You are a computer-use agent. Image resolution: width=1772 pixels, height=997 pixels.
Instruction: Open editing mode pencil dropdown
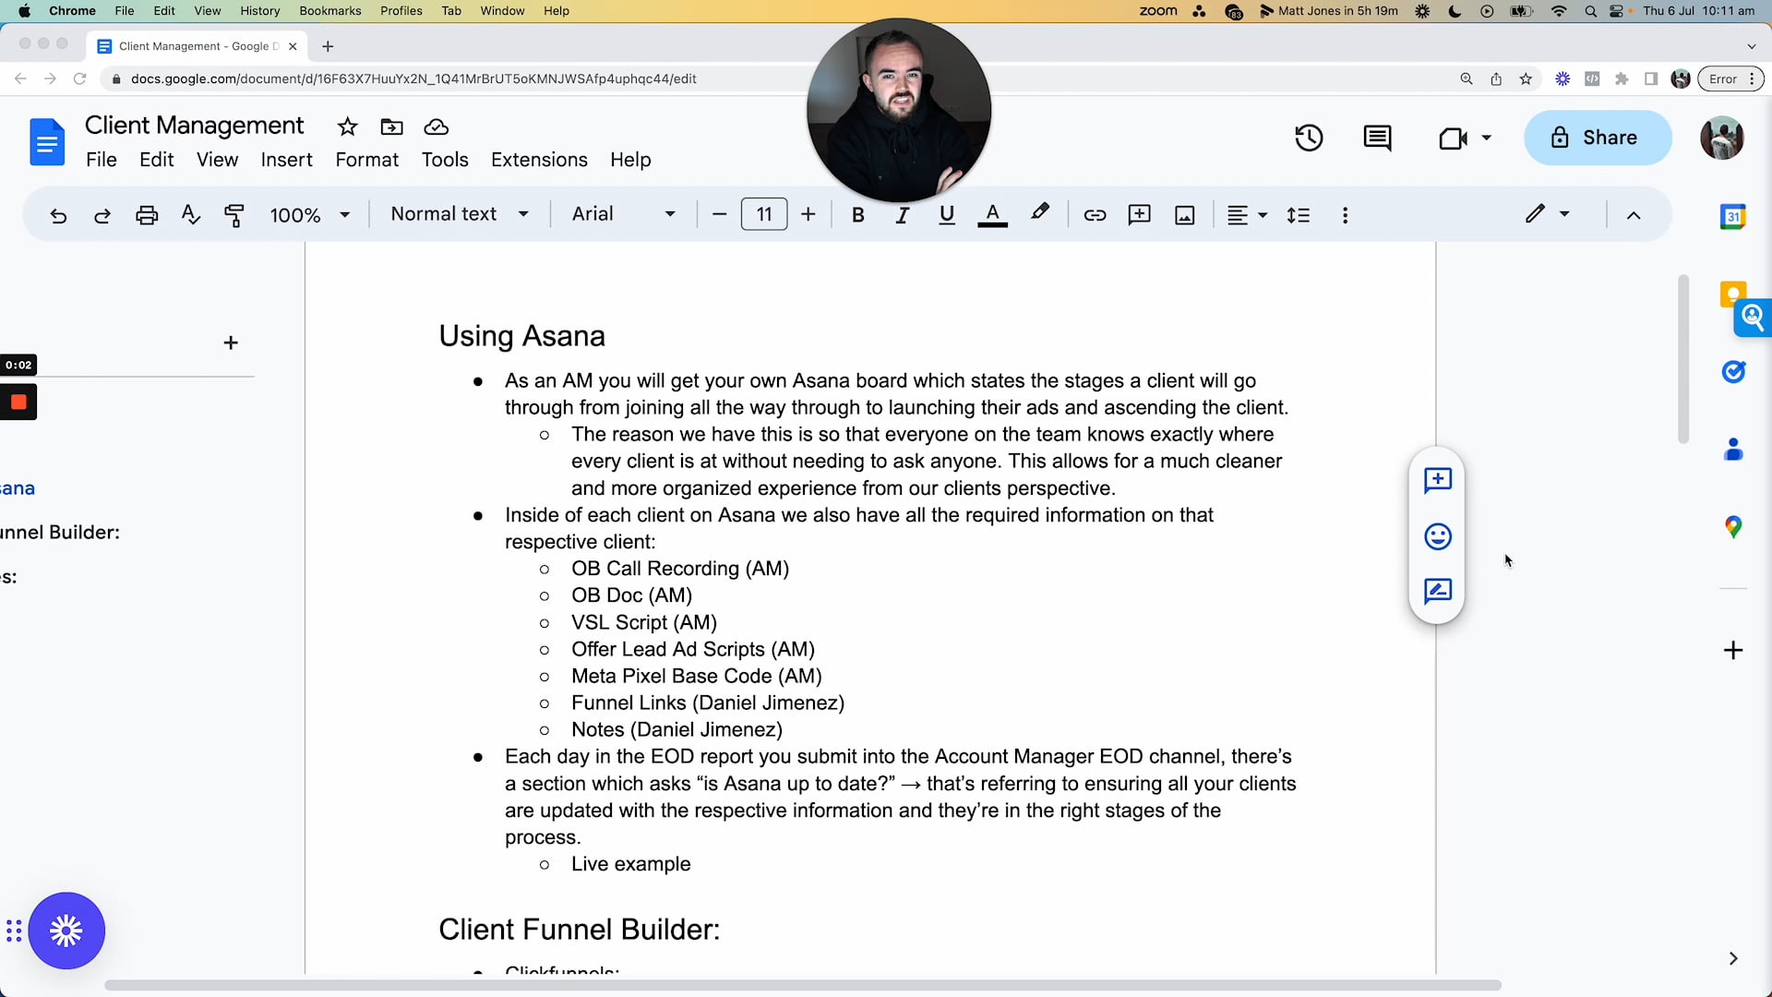1548,214
